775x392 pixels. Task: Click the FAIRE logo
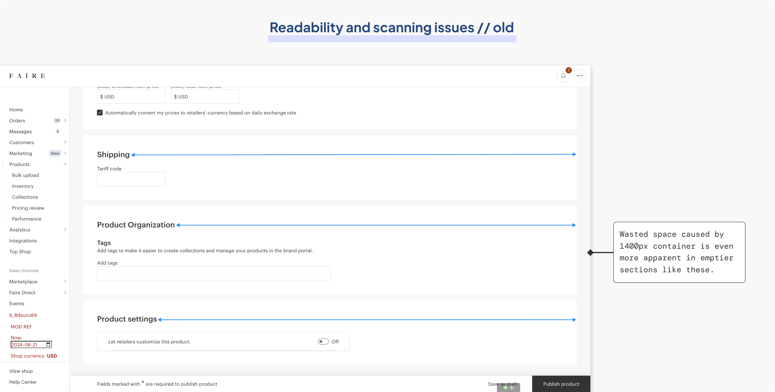click(27, 76)
